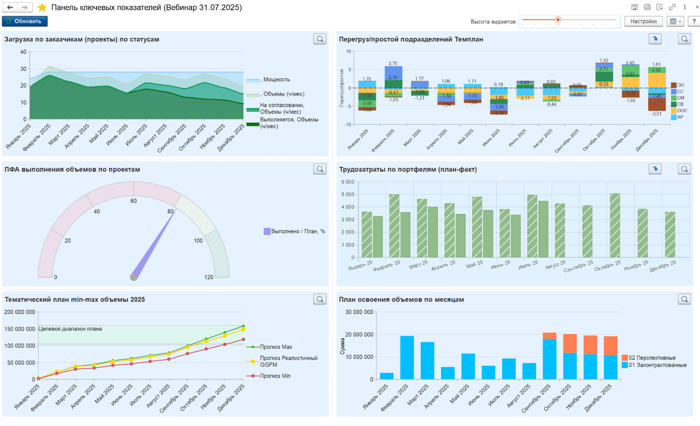This screenshot has width=700, height=426.
Task: Click the printer icon
Action: click(647, 7)
